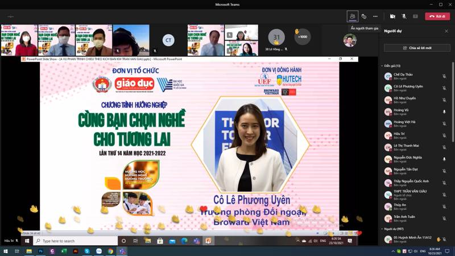The image size is (455, 256).
Task: Click mic icon beside Nguyễn Đức Nghĩa
Action: tap(444, 159)
